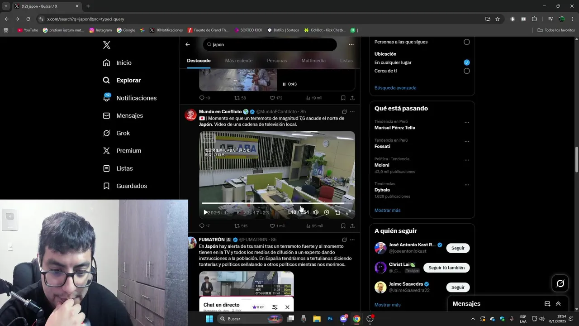The image size is (579, 326).
Task: Open options for Meloni trend
Action: tap(467, 160)
